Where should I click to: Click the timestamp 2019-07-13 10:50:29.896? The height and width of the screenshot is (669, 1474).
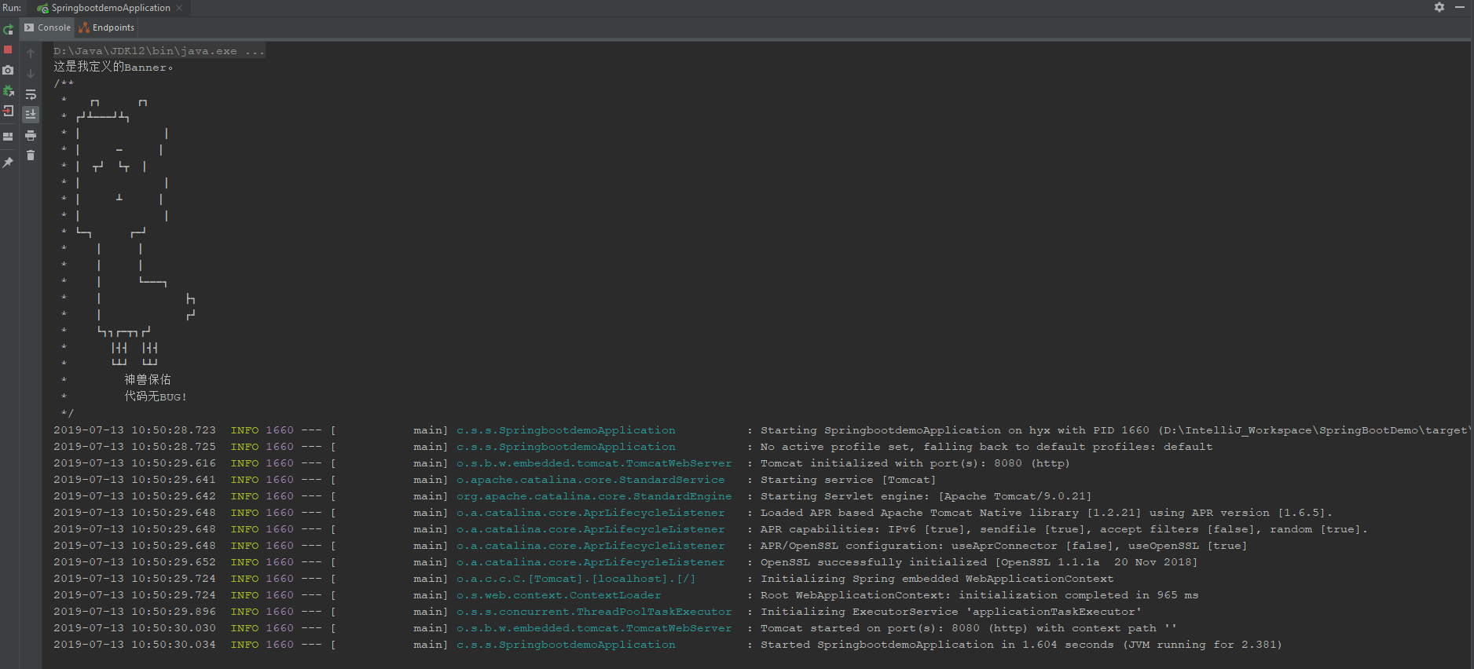pos(134,612)
